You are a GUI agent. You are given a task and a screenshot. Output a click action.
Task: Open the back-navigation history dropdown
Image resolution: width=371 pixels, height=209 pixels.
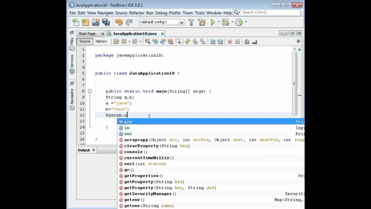click(129, 42)
